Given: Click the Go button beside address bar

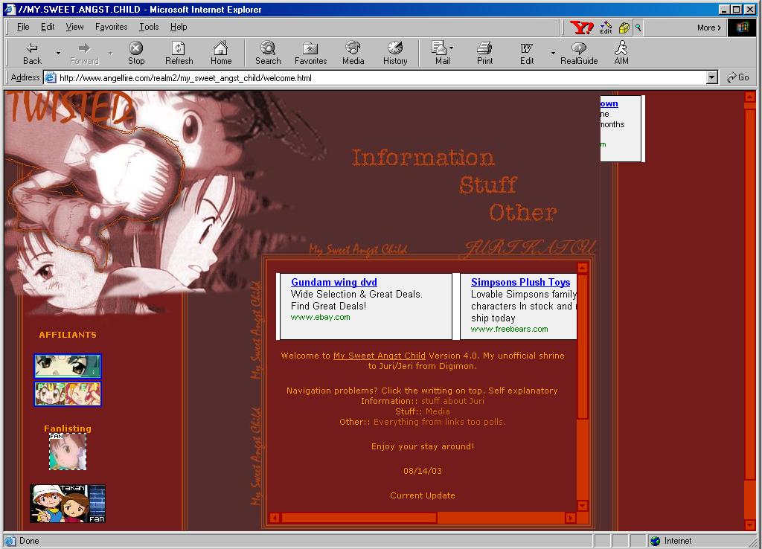Looking at the screenshot, I should [x=738, y=77].
